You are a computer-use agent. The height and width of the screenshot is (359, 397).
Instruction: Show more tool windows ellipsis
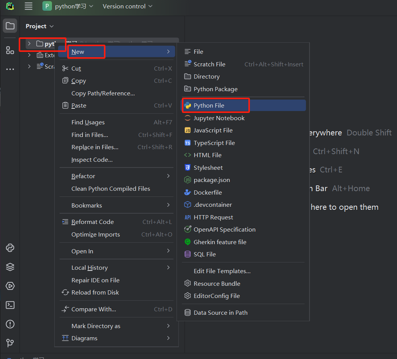click(10, 69)
